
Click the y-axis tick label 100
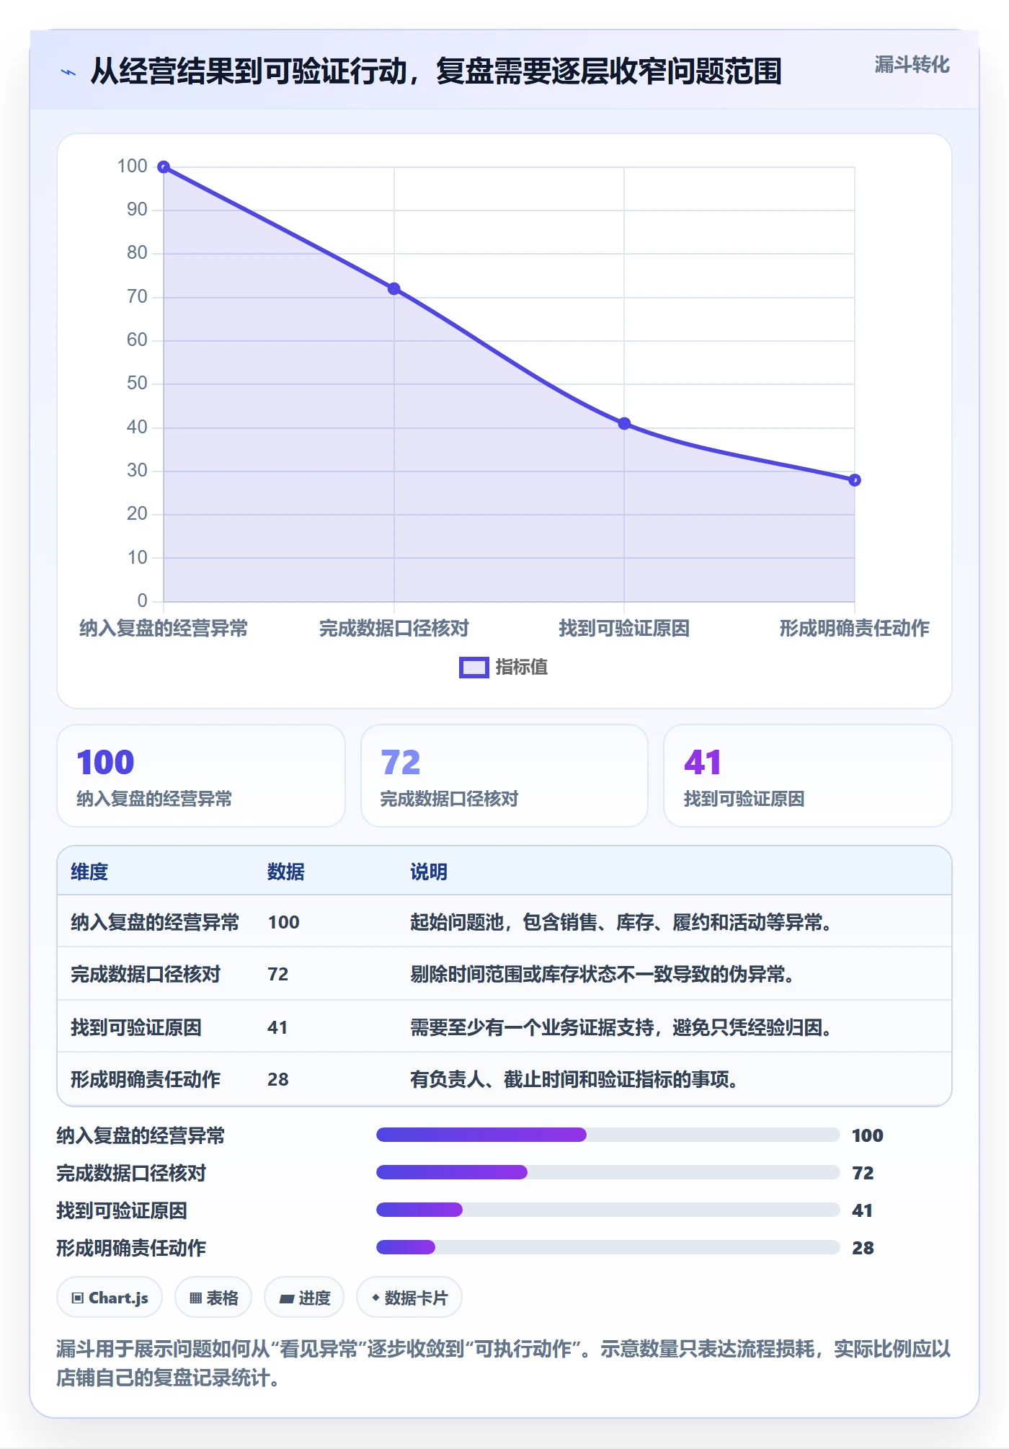pyautogui.click(x=133, y=167)
